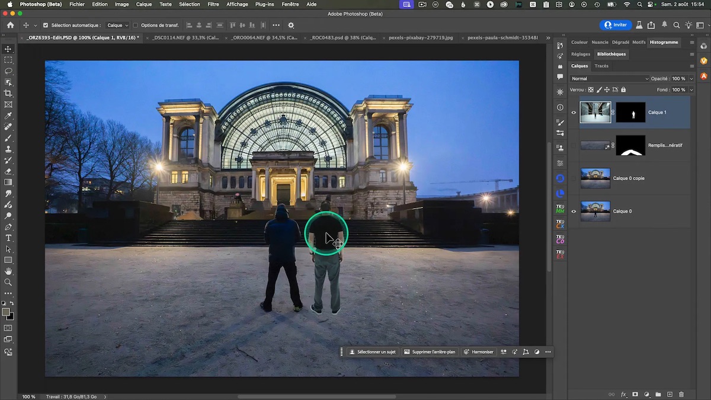Screen dimensions: 711x400
Task: Switch to the Réglages panel tab
Action: pyautogui.click(x=581, y=54)
